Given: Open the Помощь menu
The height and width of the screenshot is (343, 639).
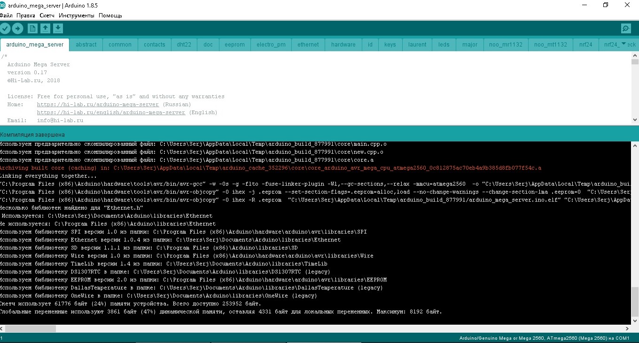Looking at the screenshot, I should tap(110, 16).
